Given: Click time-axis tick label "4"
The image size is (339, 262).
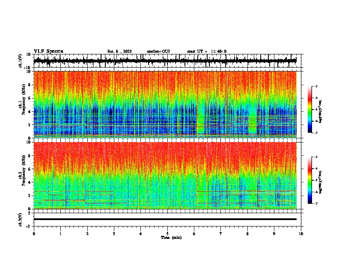Looking at the screenshot, I should point(141,234).
